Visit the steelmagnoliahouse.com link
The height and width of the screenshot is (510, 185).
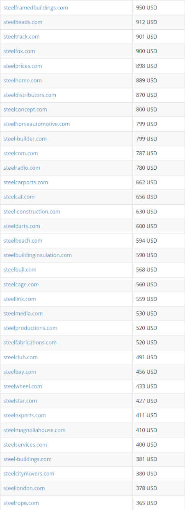(34, 430)
